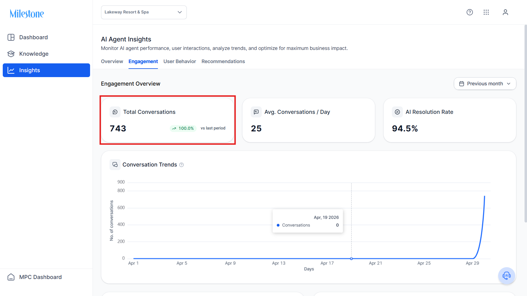Click the Apr 19 data point marker
527x296 pixels.
(351, 259)
